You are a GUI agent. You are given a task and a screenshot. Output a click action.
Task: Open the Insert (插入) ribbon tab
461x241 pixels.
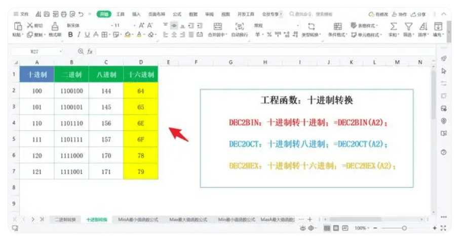click(x=136, y=14)
